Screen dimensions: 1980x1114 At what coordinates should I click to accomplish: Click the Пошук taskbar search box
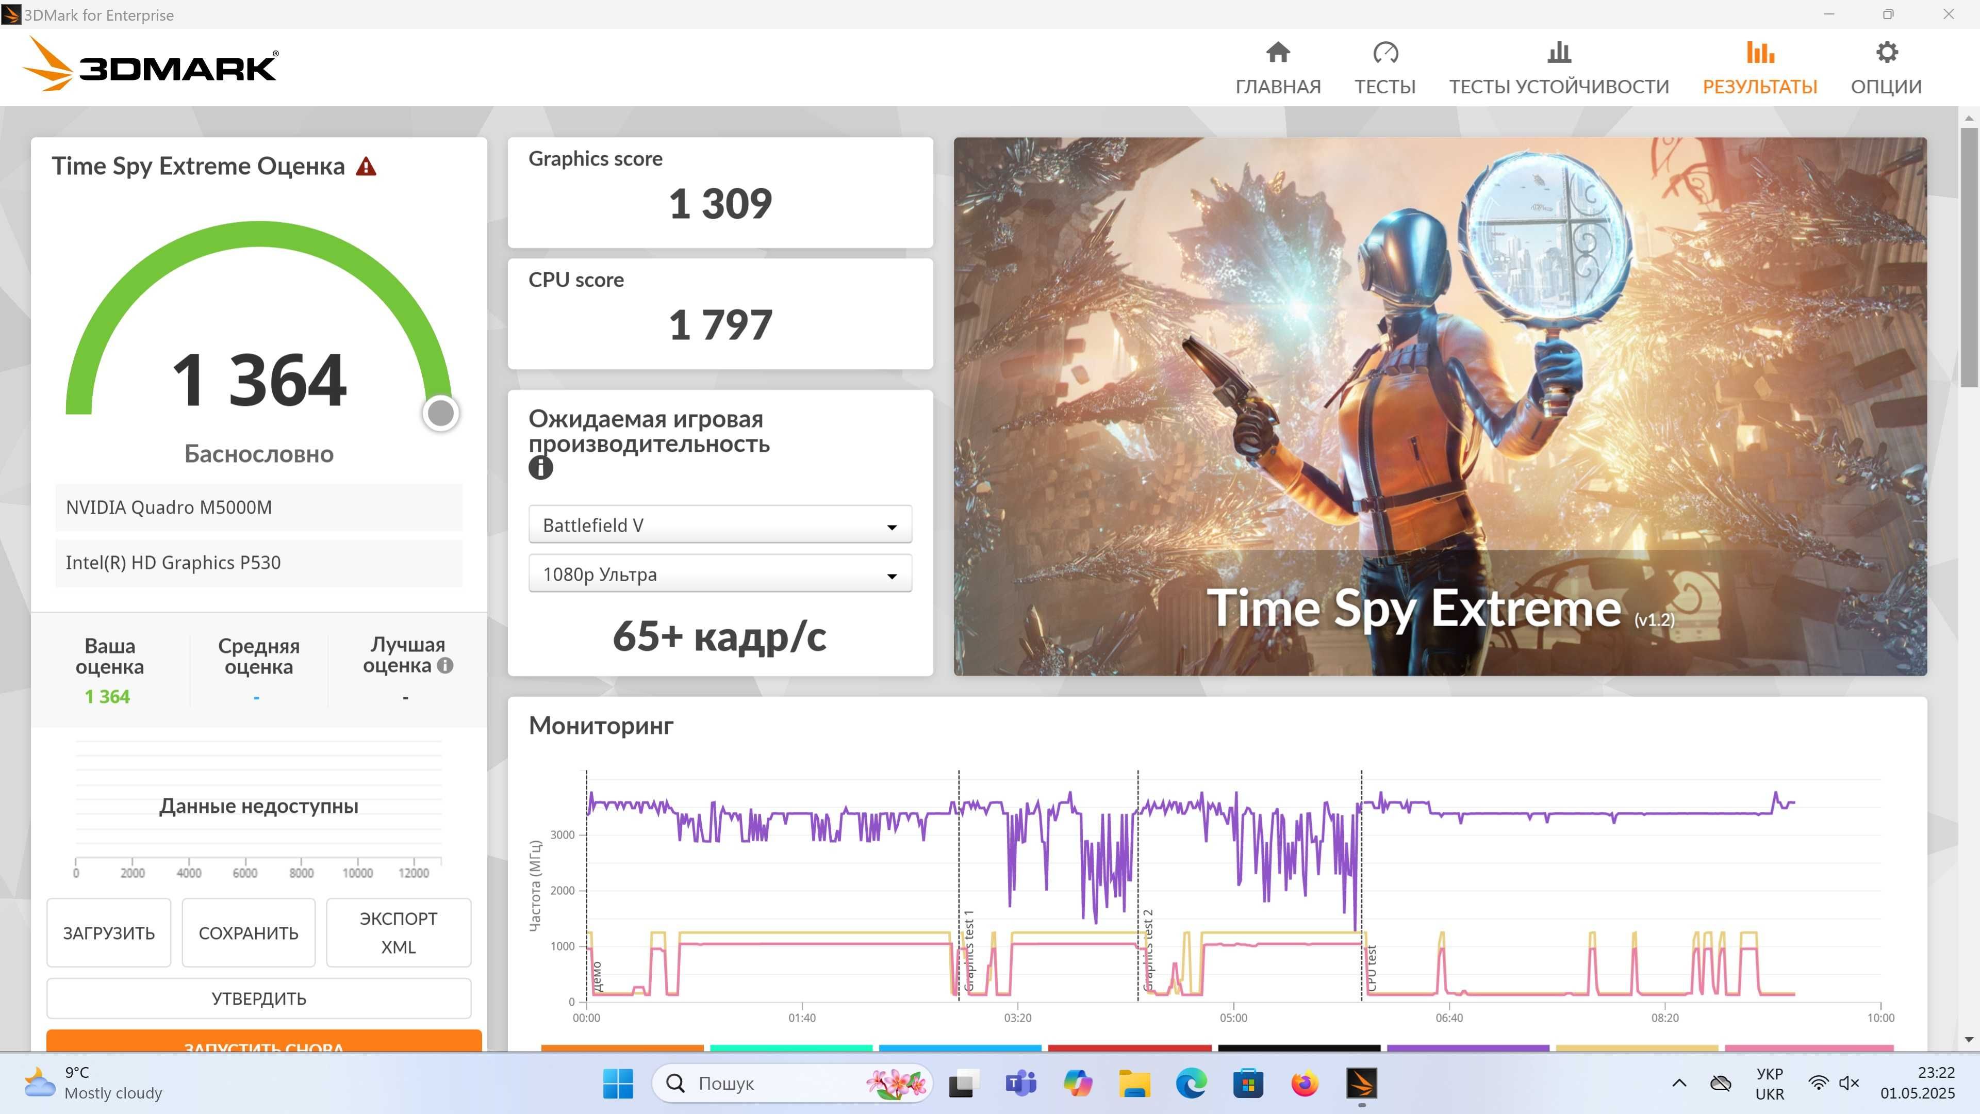click(x=791, y=1084)
